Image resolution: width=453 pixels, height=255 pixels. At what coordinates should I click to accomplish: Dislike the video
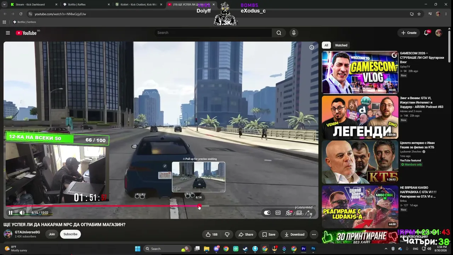tap(227, 234)
